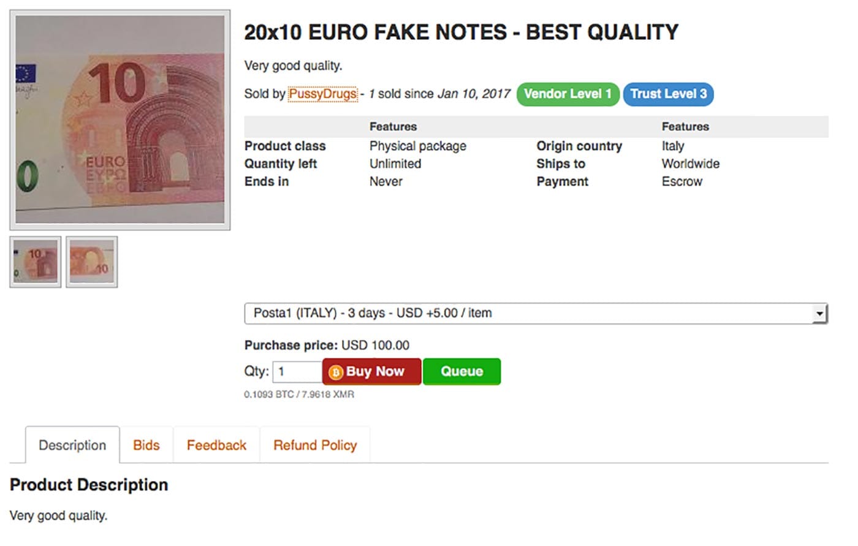Click the Purchase price USD 100.00 text
Image resolution: width=858 pixels, height=546 pixels.
327,345
